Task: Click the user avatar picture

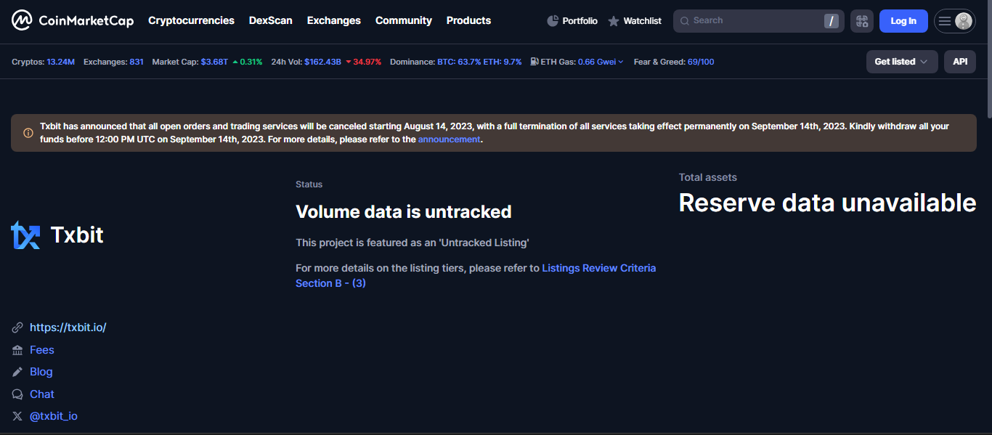Action: click(x=964, y=21)
